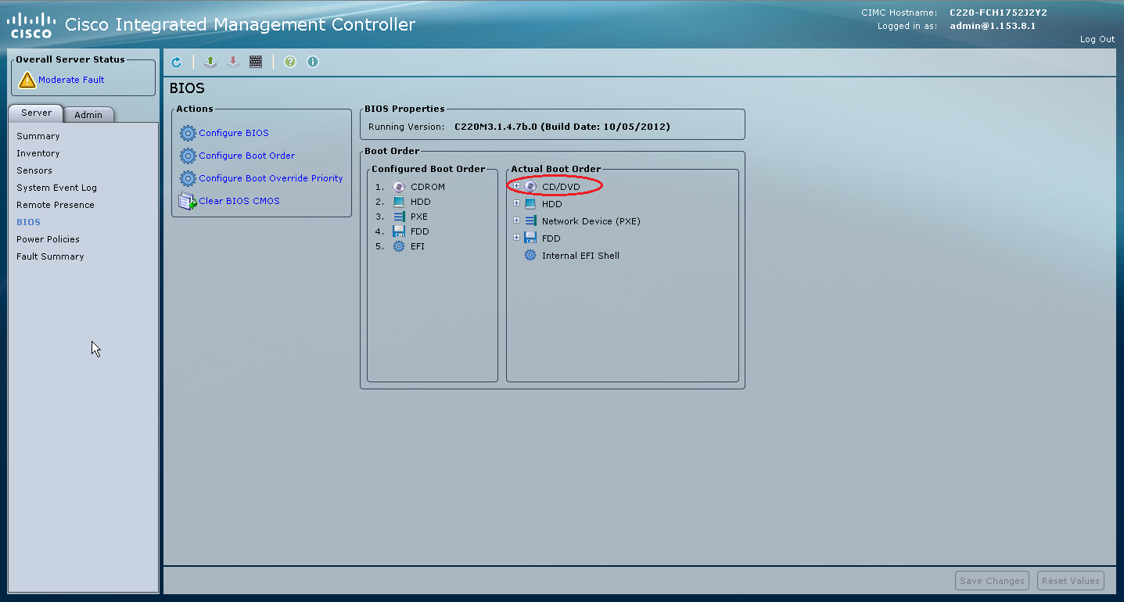The width and height of the screenshot is (1124, 602).
Task: Switch to the Server tab
Action: tap(36, 113)
